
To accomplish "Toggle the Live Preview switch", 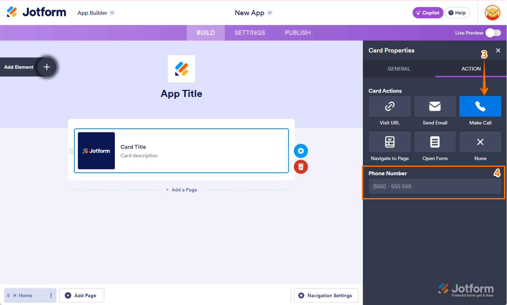I will point(493,33).
